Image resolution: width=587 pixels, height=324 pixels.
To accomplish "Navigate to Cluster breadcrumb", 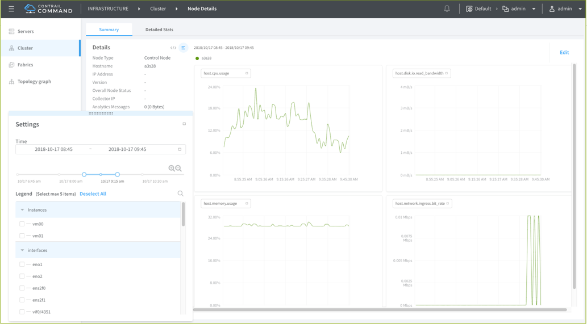I will (x=158, y=9).
